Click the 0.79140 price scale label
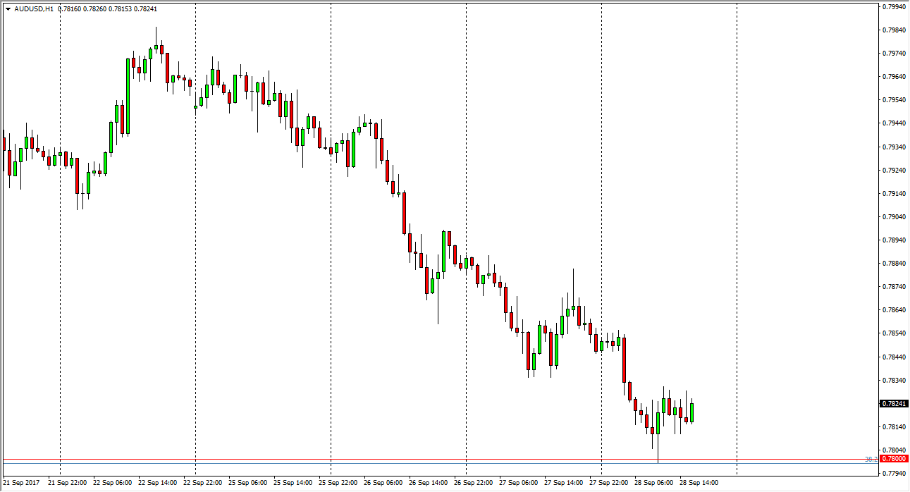 coord(894,193)
